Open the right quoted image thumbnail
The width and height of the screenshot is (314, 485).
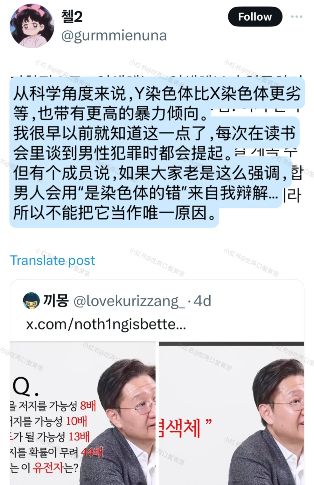click(231, 413)
